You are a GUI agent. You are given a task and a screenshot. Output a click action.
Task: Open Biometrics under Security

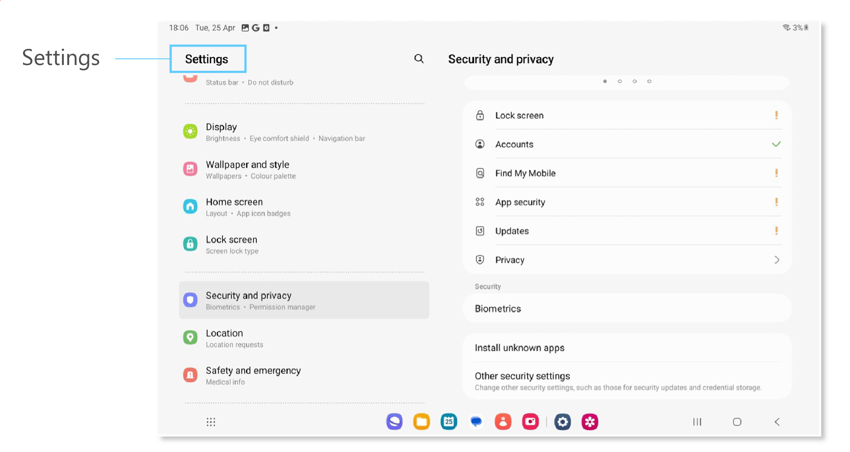[627, 309]
